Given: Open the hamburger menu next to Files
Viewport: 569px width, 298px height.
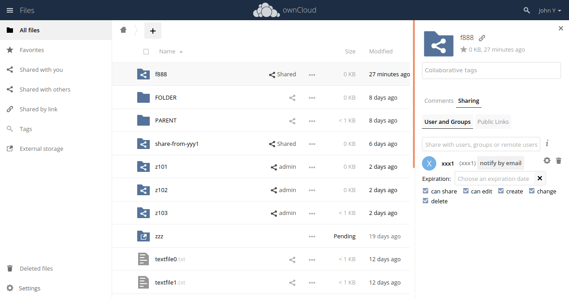Looking at the screenshot, I should point(10,10).
